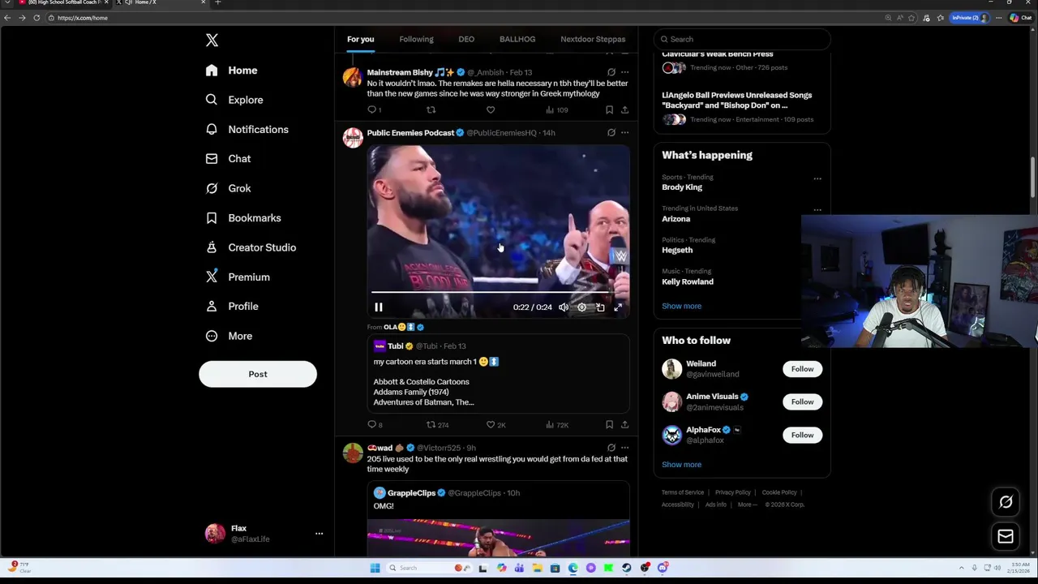
Task: Open the Flax account menu ellipsis
Action: [x=319, y=534]
